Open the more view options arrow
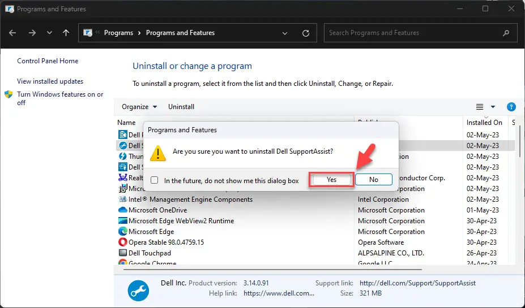 (493, 107)
